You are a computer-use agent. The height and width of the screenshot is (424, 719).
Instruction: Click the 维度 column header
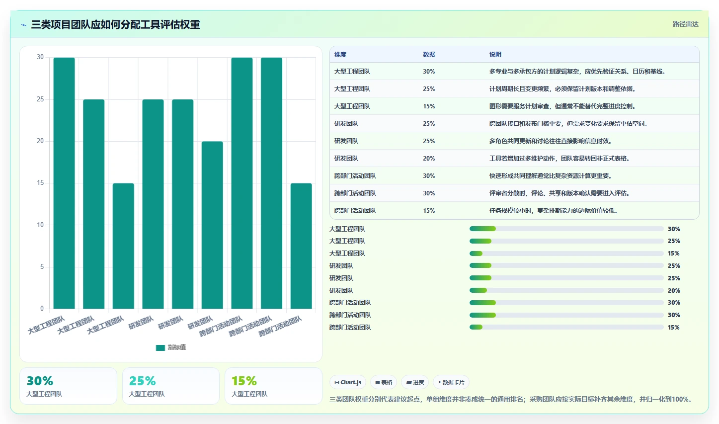[x=340, y=55]
